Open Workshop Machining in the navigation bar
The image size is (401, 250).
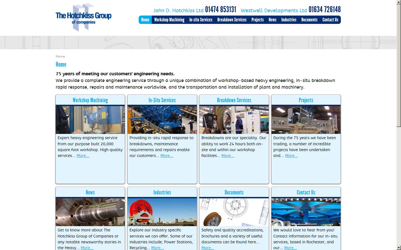pyautogui.click(x=169, y=20)
